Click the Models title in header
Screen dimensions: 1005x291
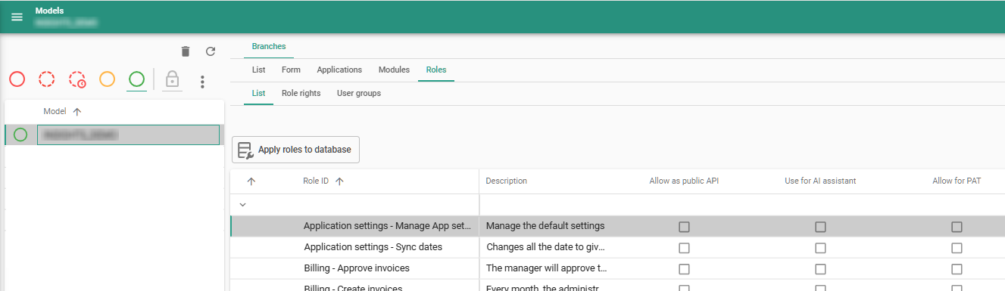tap(49, 11)
